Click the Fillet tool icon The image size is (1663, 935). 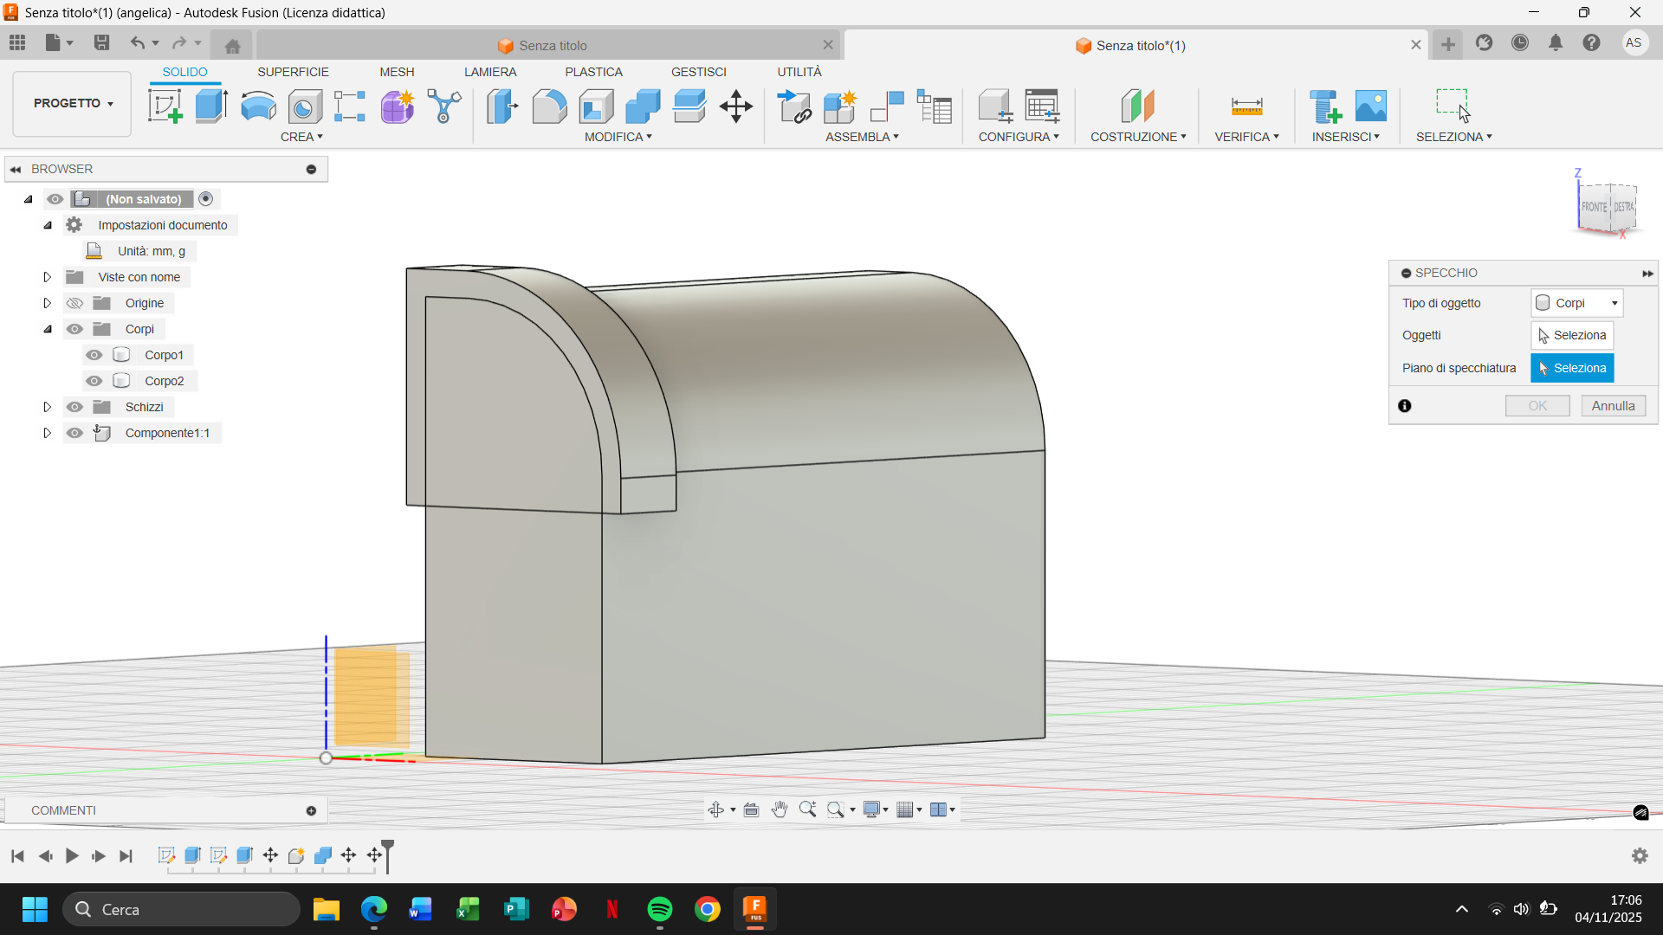549,106
